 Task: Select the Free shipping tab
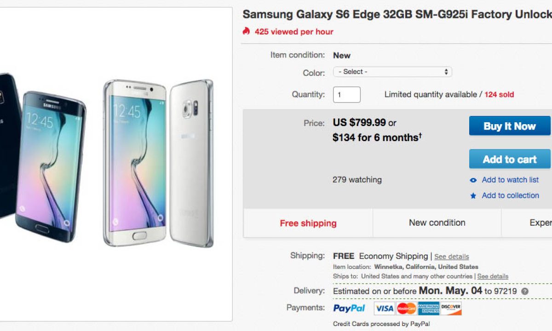coord(308,223)
